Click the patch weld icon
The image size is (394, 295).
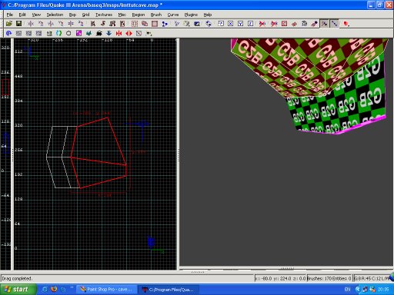[304, 24]
